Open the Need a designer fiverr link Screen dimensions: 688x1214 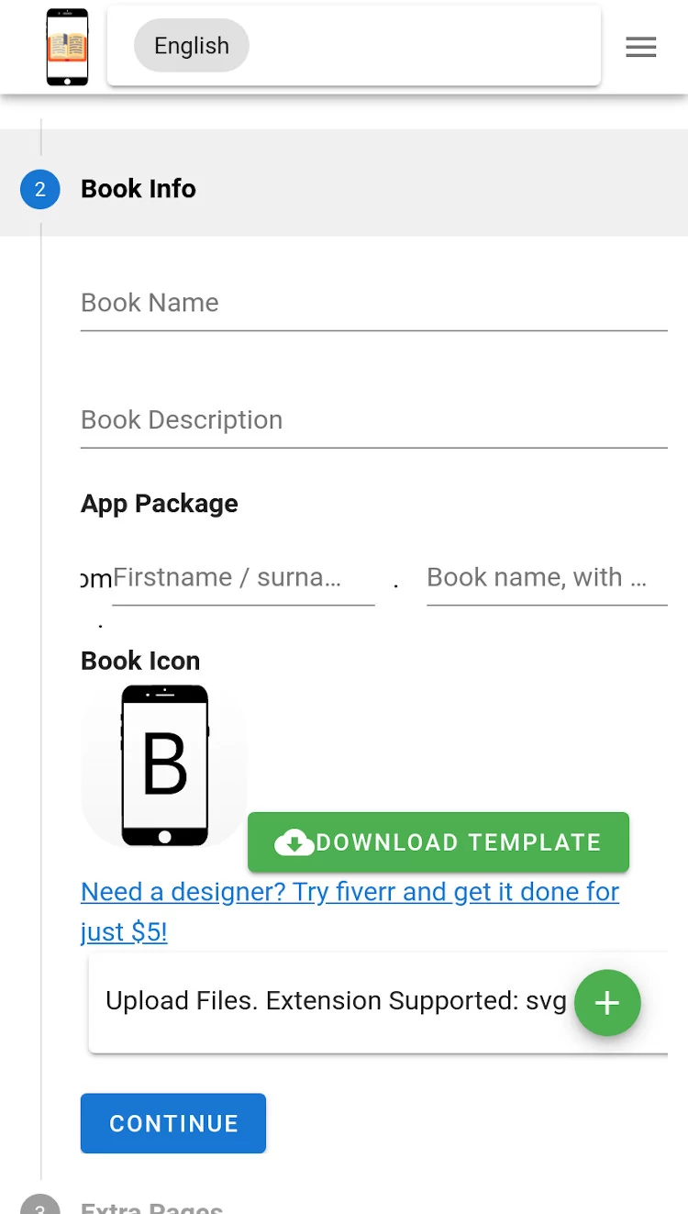(350, 911)
